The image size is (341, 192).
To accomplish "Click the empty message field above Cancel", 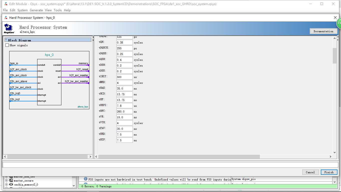I will [170, 165].
